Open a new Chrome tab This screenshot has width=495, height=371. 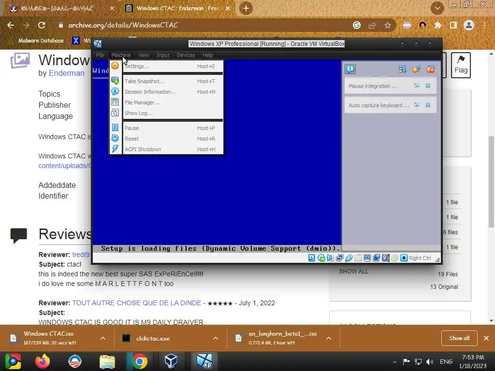pyautogui.click(x=246, y=8)
